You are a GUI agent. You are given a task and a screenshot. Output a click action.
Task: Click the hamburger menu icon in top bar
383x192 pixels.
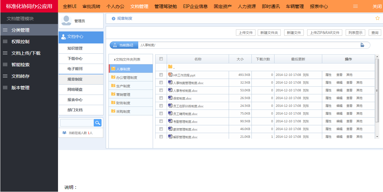pyautogui.click(x=355, y=7)
